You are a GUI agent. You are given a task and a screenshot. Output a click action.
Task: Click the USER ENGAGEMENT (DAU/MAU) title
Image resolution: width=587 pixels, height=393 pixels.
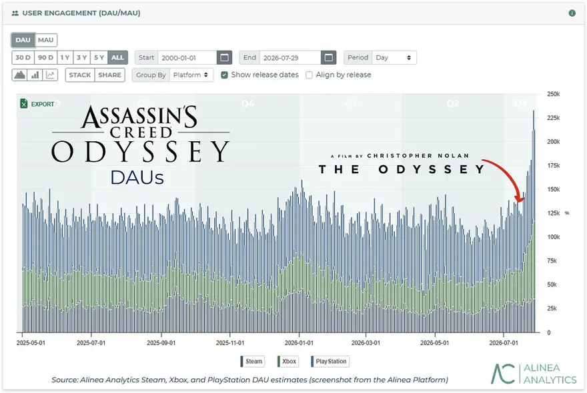tap(81, 13)
